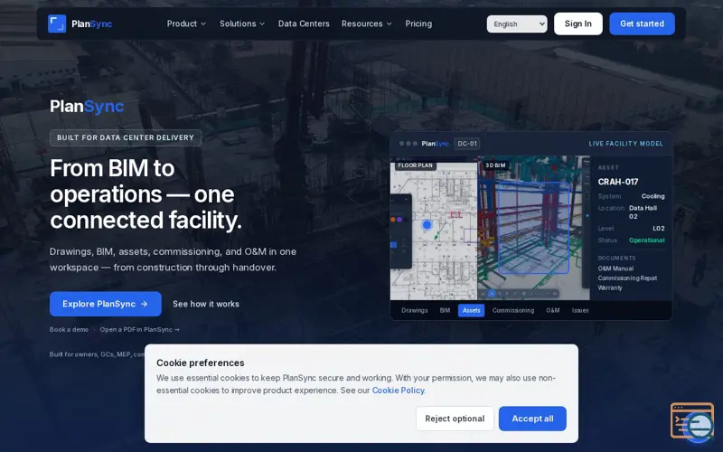Select the orange color dot in markup panel
This screenshot has width=723, height=452.
pos(393,220)
